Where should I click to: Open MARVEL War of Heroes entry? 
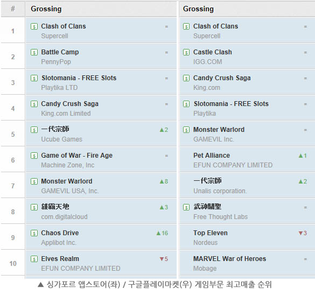pyautogui.click(x=229, y=259)
